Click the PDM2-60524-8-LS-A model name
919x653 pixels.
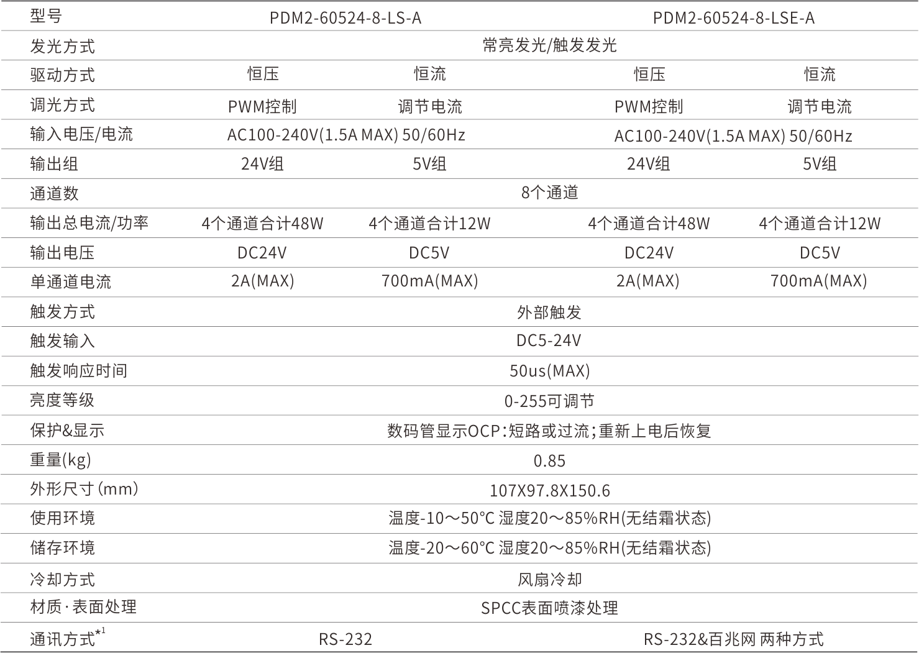pos(345,18)
